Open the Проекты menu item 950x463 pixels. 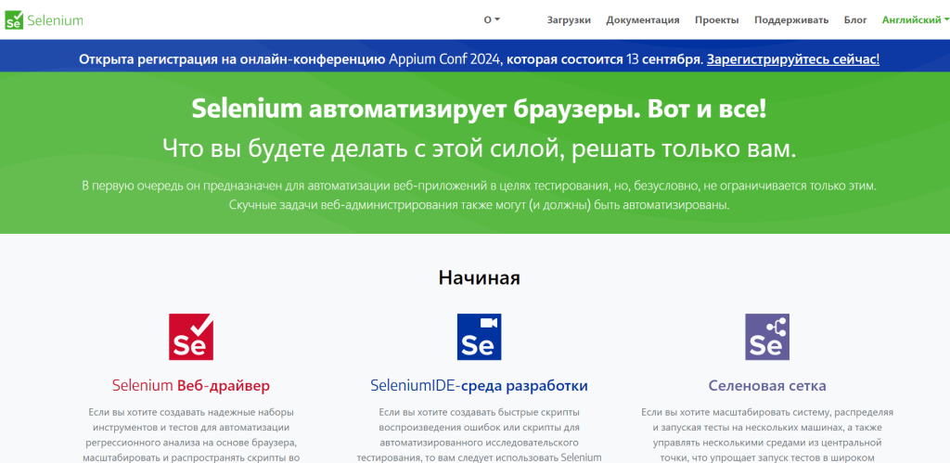click(x=717, y=20)
